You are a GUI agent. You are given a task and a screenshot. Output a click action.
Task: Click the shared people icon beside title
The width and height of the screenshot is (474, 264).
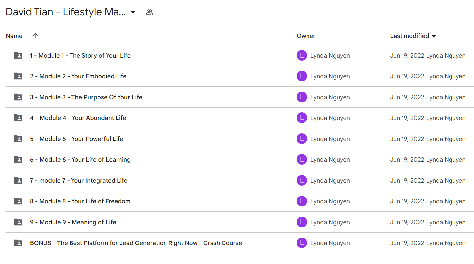click(x=150, y=12)
